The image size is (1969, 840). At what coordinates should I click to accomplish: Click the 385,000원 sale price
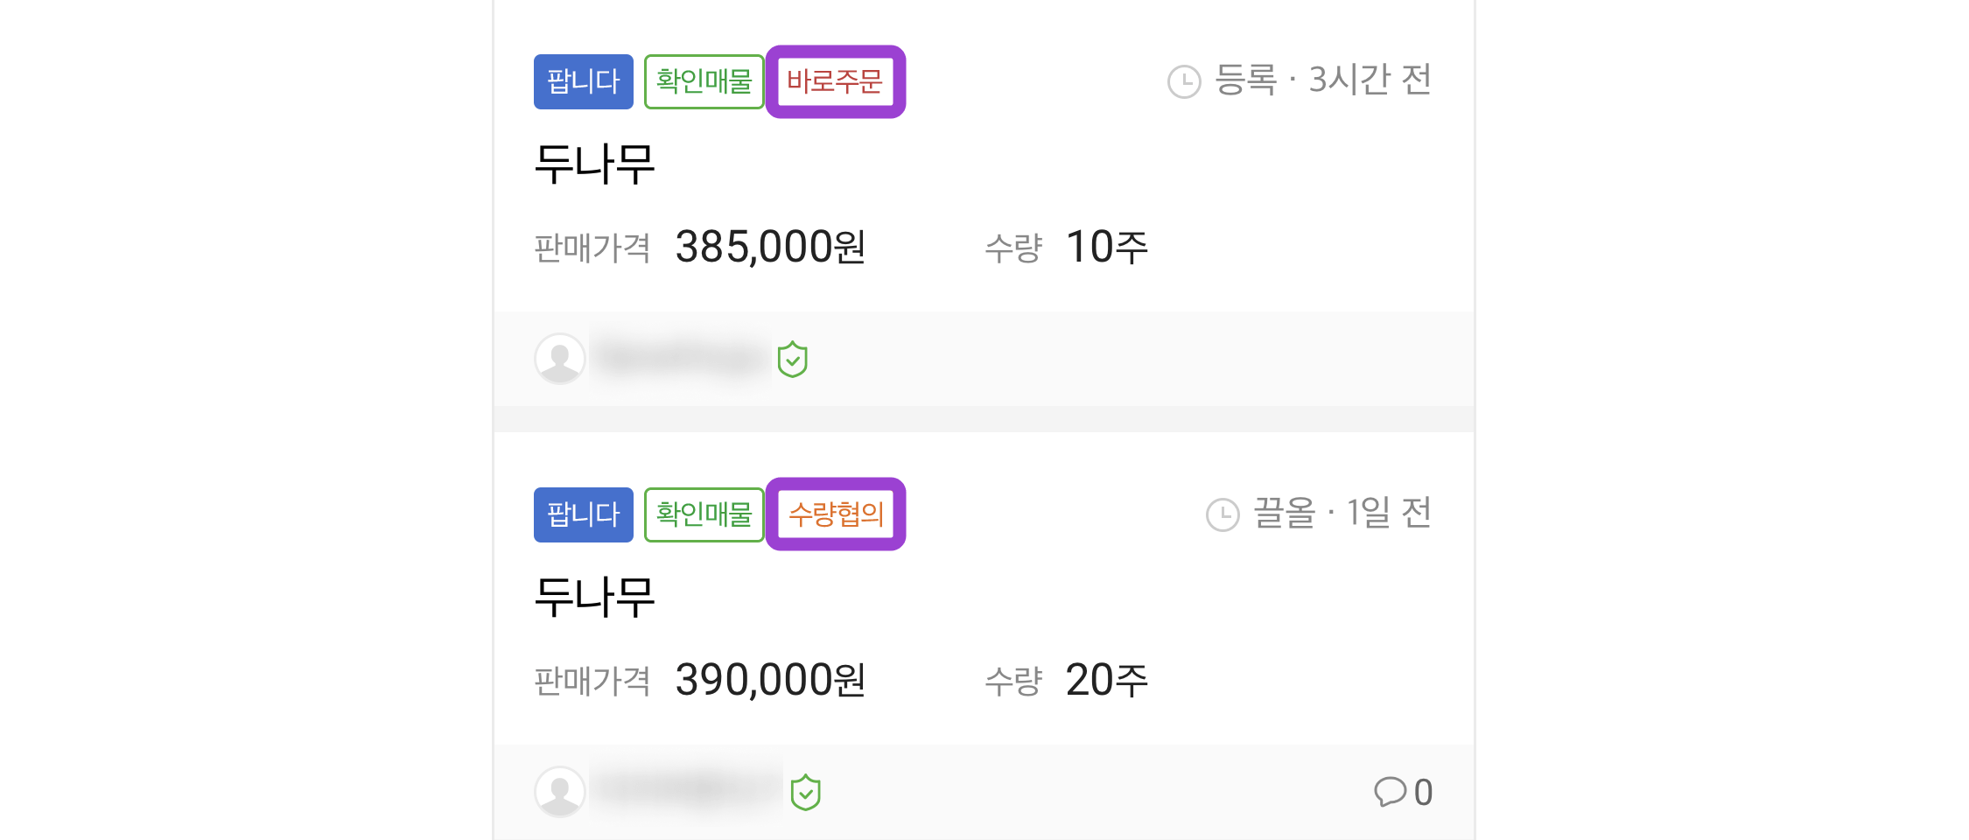771,247
